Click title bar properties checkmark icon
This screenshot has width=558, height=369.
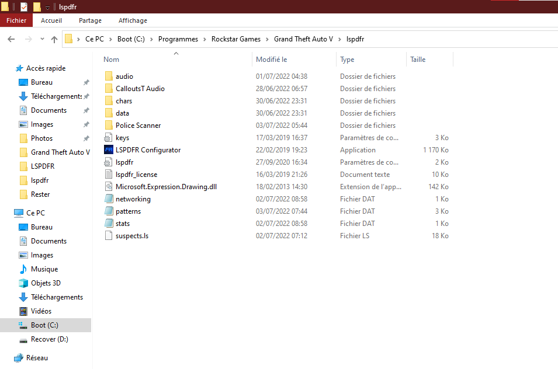[x=24, y=7]
